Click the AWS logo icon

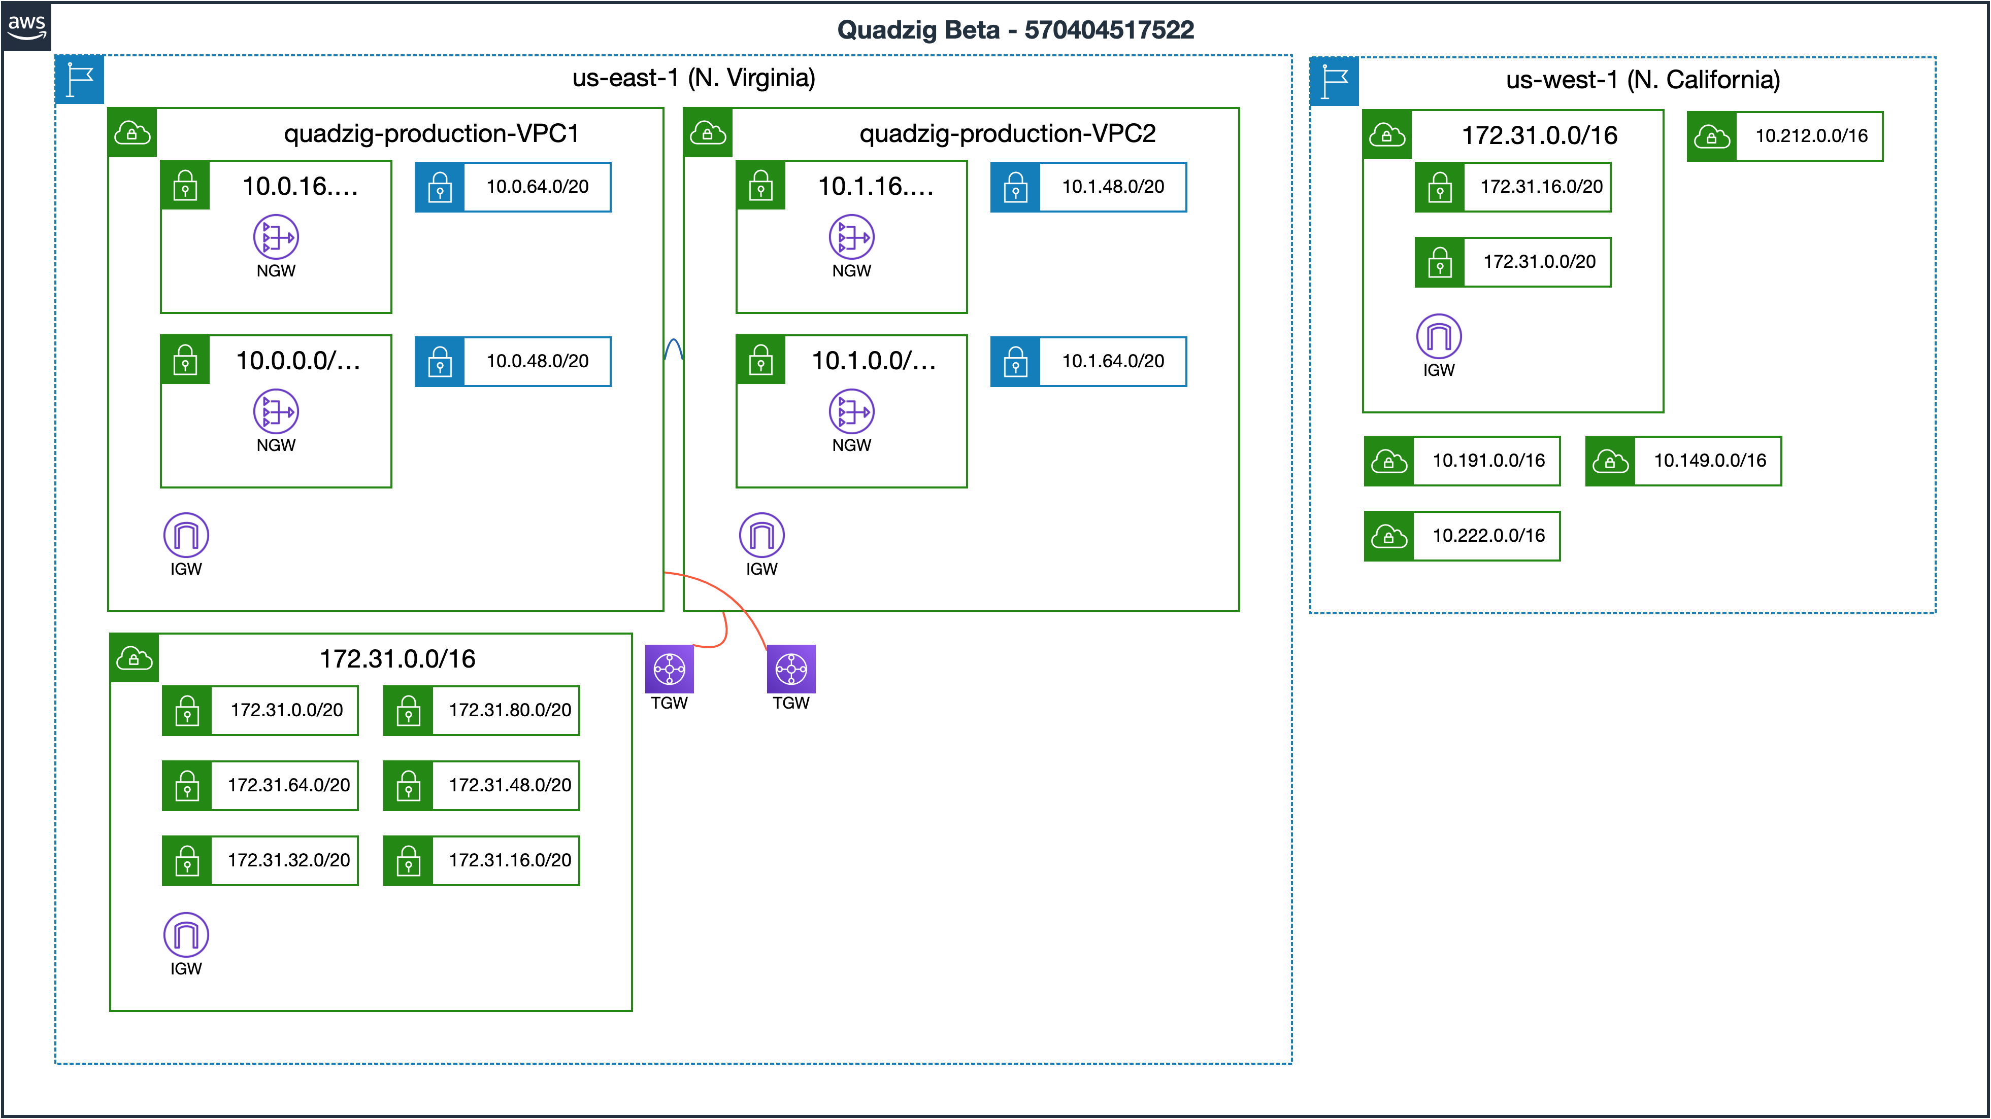click(26, 26)
